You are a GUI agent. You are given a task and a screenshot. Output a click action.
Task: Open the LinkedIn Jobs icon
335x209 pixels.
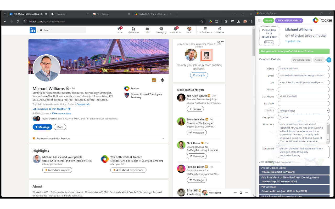147,30
